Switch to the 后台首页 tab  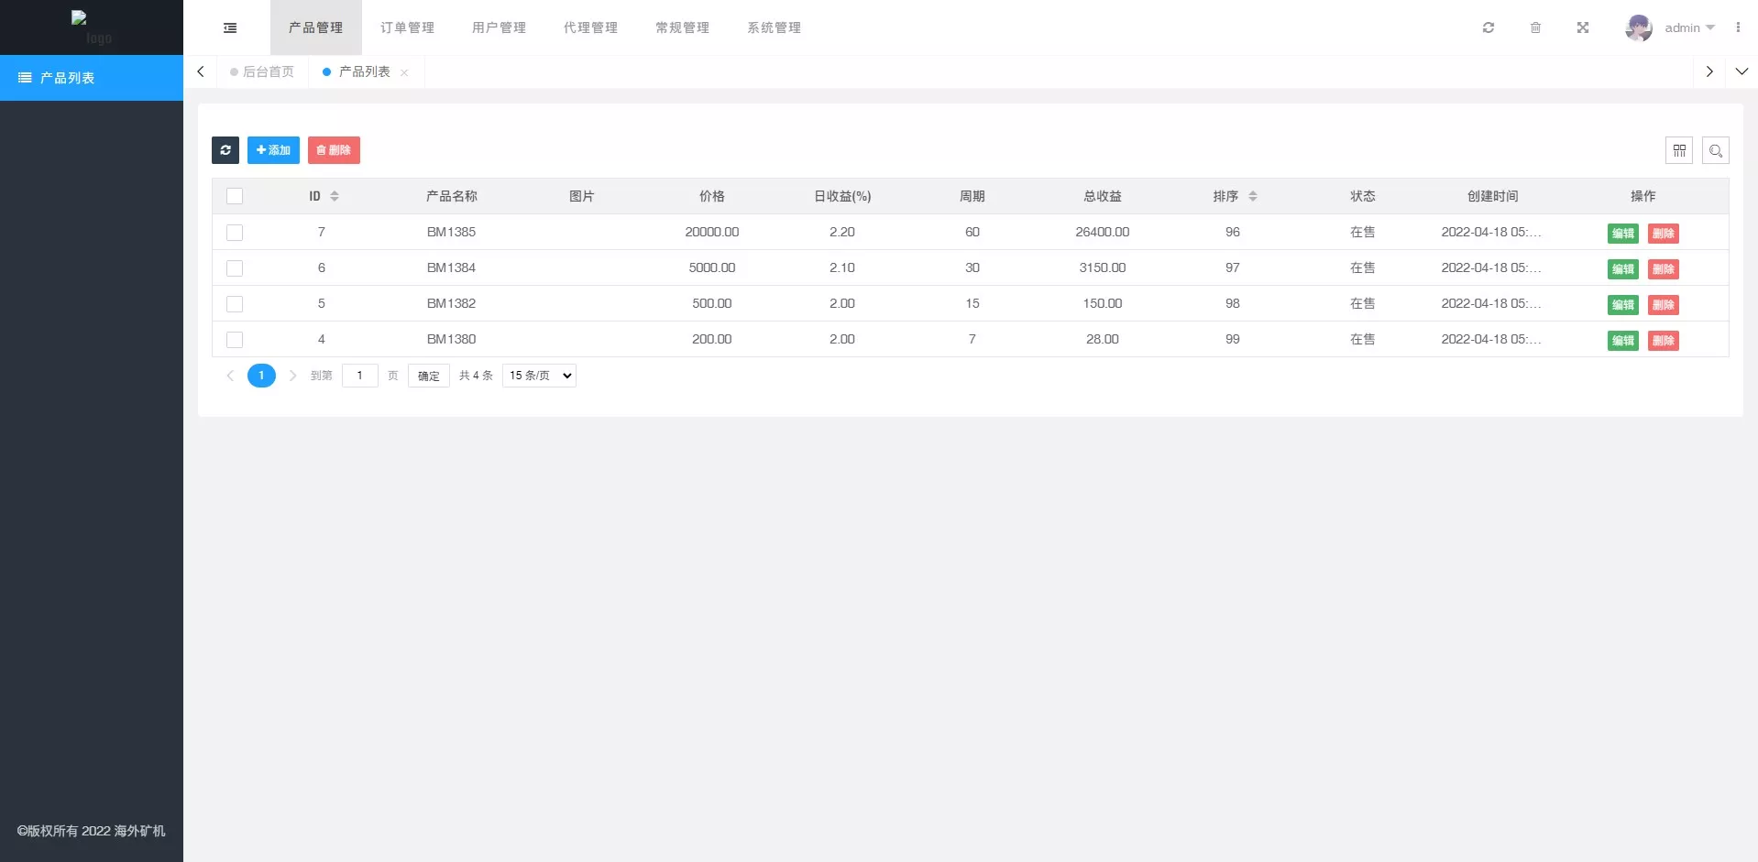(268, 71)
